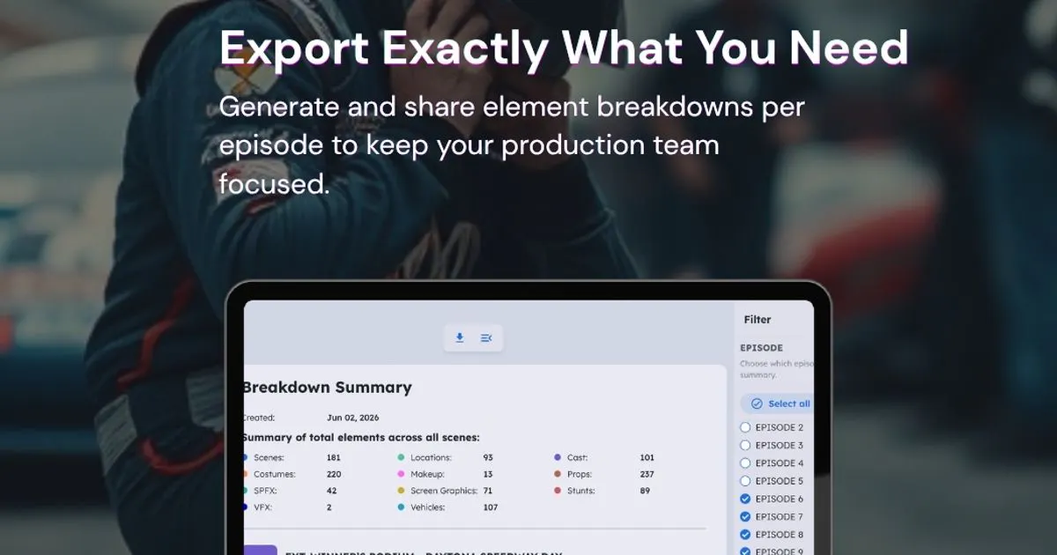Uncheck the EPISODE 6 checkbox
Viewport: 1057px width, 555px height.
point(745,499)
